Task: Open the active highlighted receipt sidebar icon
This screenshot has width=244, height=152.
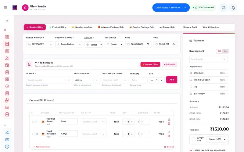Action: click(7, 44)
